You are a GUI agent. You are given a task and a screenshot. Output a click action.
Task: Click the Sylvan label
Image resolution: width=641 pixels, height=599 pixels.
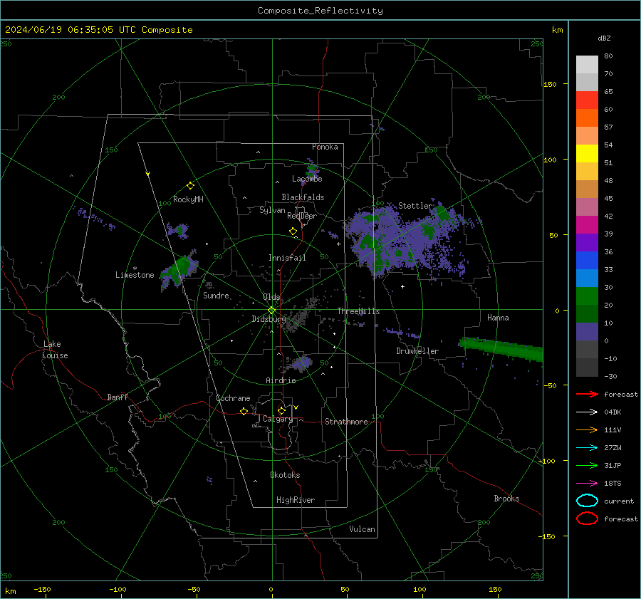(272, 210)
